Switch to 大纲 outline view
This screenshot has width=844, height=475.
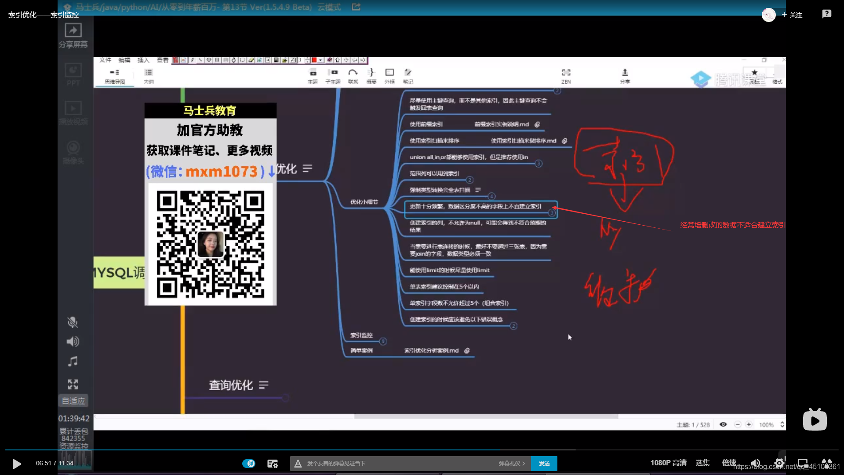click(149, 76)
